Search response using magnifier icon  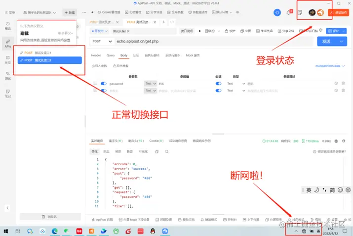tap(166, 151)
